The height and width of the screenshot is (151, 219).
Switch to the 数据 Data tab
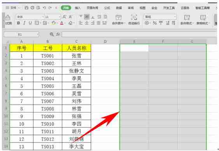(x=119, y=8)
